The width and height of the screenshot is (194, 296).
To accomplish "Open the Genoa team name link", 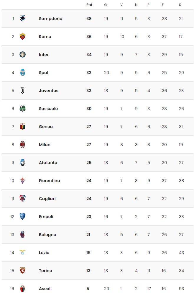I will (46, 127).
